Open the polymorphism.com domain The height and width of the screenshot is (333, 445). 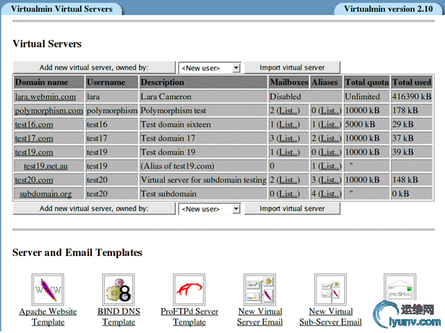(49, 111)
